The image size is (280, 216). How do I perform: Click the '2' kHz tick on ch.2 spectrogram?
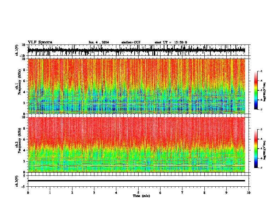24,161
